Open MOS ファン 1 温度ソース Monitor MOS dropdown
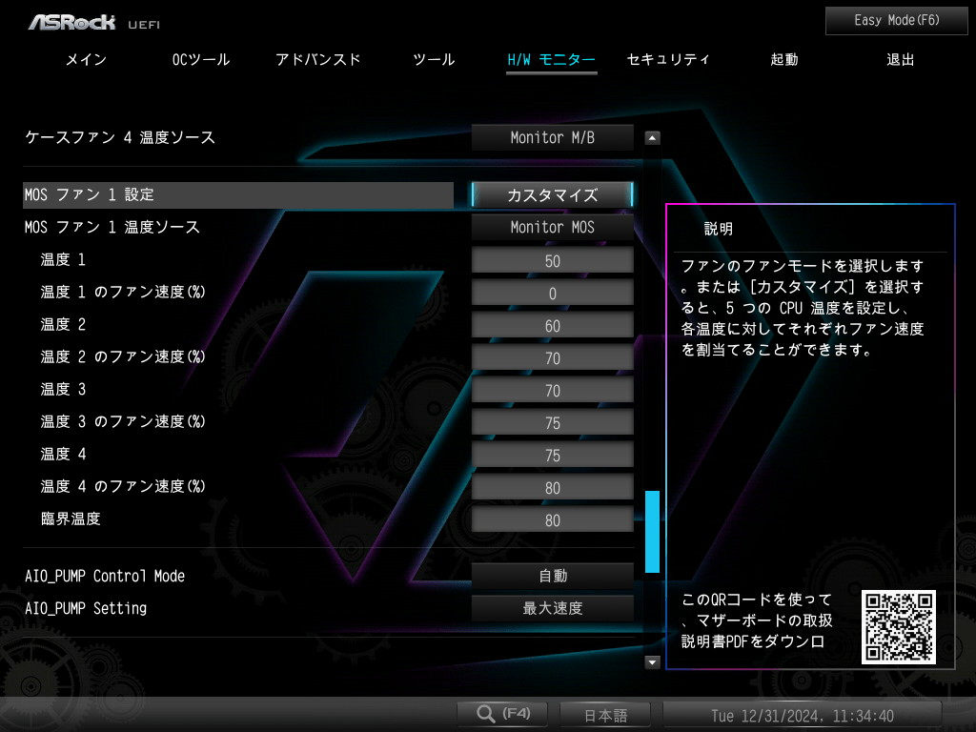Screen dimensions: 976x732 pyautogui.click(x=552, y=227)
